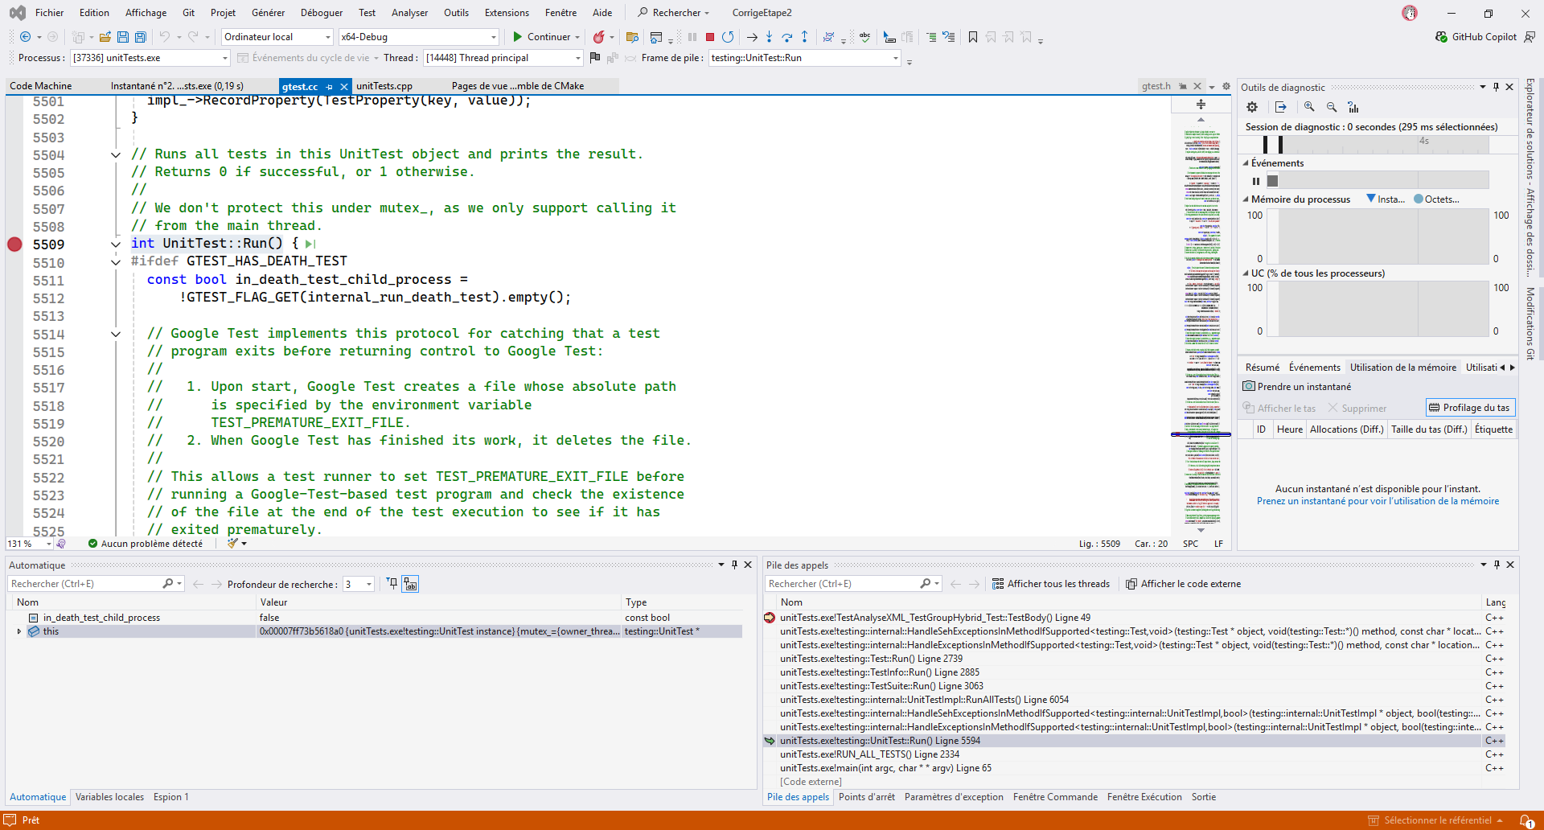Click the output window arrow icon in diagnostics
The height and width of the screenshot is (830, 1544).
pos(1281,107)
